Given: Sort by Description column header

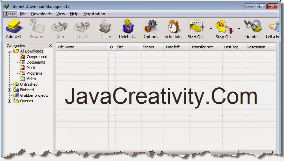Looking at the screenshot, I should coord(260,47).
